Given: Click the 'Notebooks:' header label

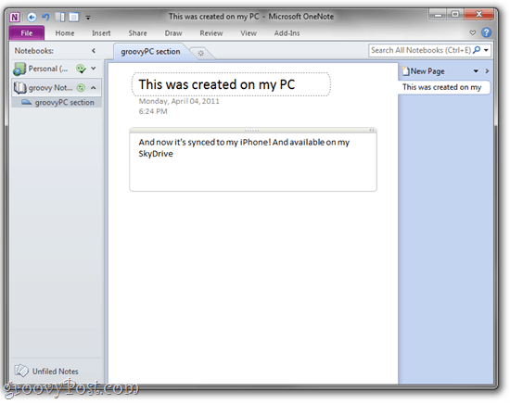Looking at the screenshot, I should tap(33, 51).
